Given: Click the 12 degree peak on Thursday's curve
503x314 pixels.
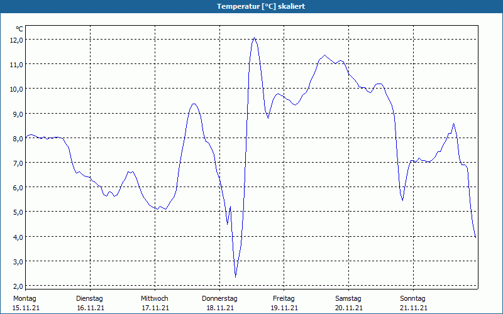Looking at the screenshot, I should point(255,38).
